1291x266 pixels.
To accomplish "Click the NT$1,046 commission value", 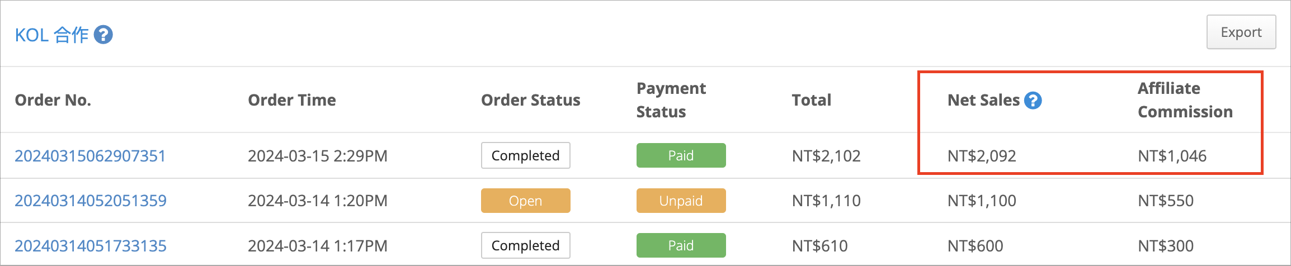I will (1172, 155).
